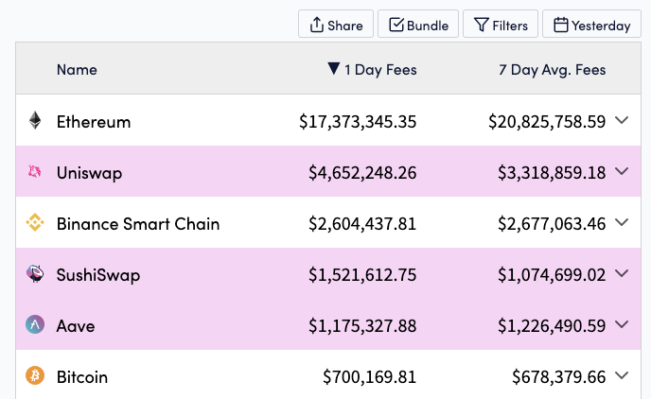Click the Bitcoin logo icon
This screenshot has width=651, height=399.
[35, 375]
